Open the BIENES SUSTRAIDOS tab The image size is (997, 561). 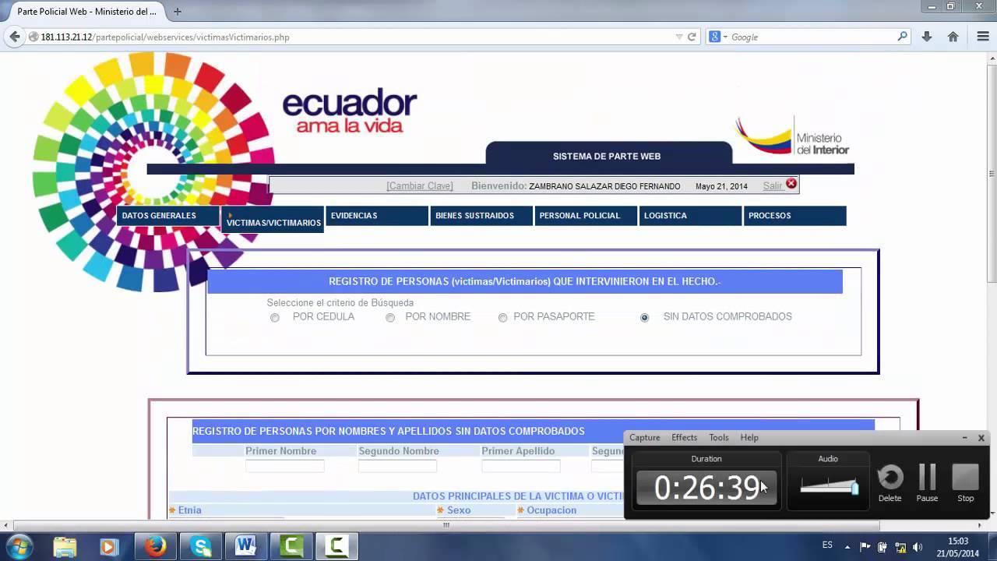(x=481, y=216)
